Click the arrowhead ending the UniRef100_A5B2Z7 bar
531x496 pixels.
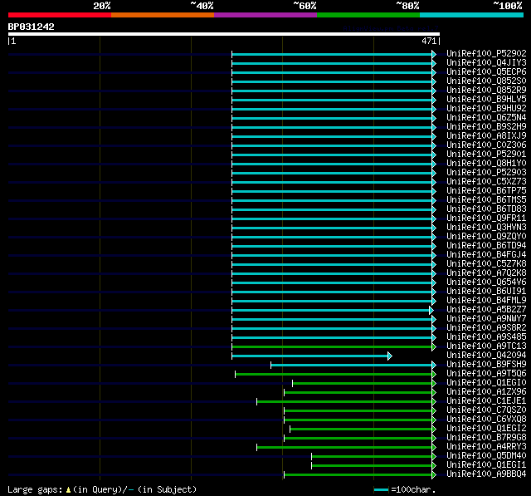(431, 310)
